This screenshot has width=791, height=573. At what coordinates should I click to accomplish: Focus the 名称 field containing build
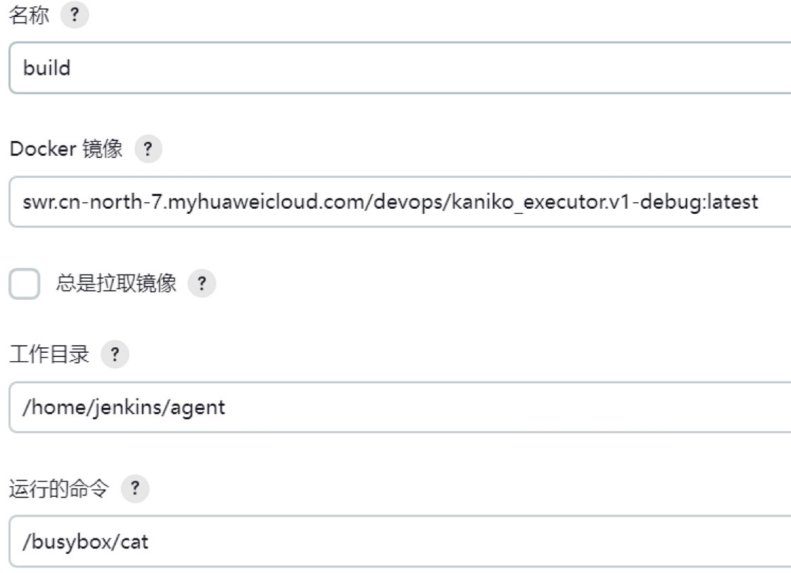coord(395,68)
